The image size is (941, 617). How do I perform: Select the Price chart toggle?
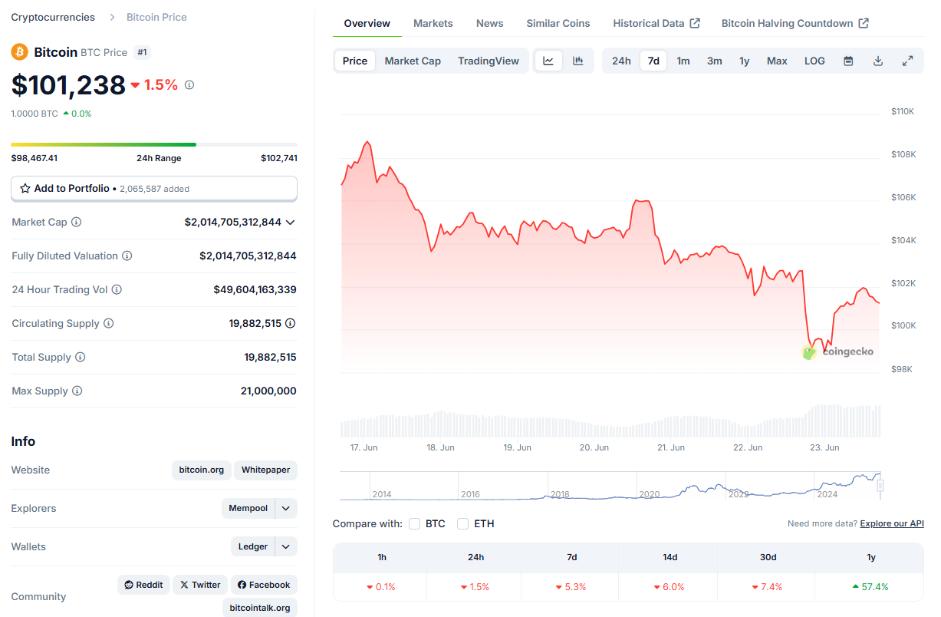(x=355, y=61)
